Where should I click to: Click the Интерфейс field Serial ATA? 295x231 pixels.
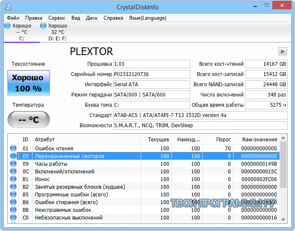pyautogui.click(x=152, y=85)
